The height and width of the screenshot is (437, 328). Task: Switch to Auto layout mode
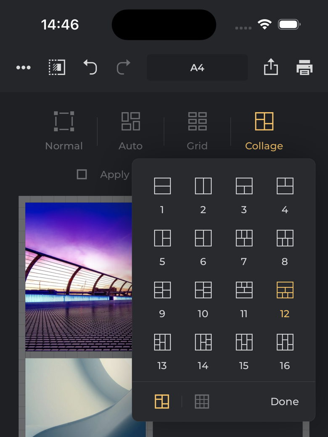[x=130, y=130]
